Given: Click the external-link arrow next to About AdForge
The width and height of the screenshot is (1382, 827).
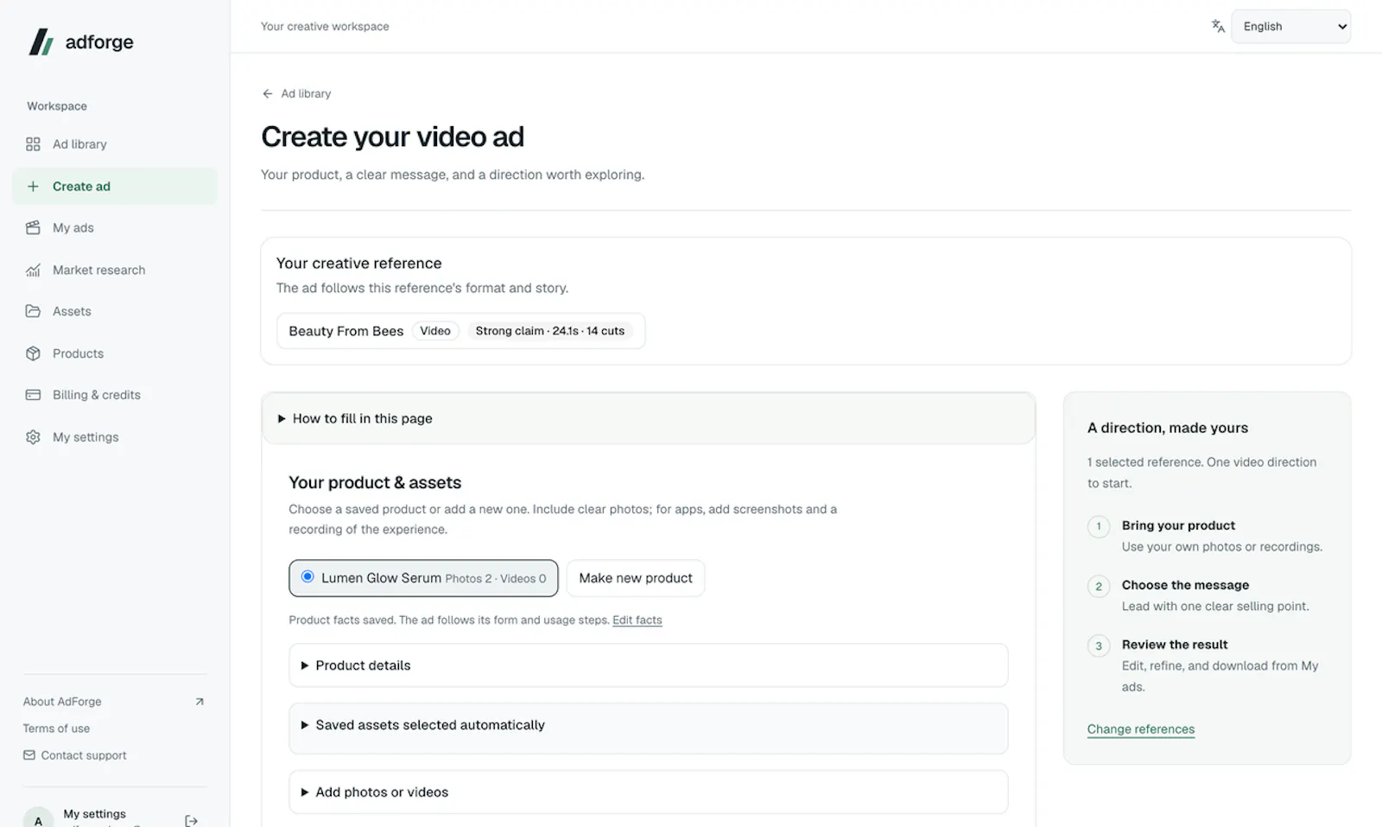Looking at the screenshot, I should pyautogui.click(x=200, y=702).
